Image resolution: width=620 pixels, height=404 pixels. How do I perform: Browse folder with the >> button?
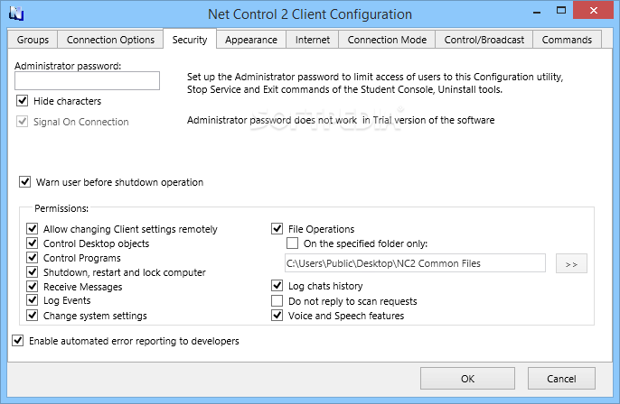point(571,263)
